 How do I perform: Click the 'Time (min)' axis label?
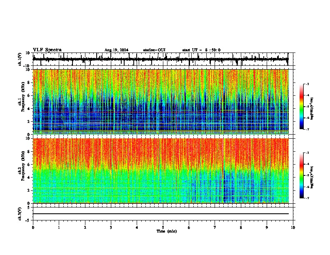[167, 231]
